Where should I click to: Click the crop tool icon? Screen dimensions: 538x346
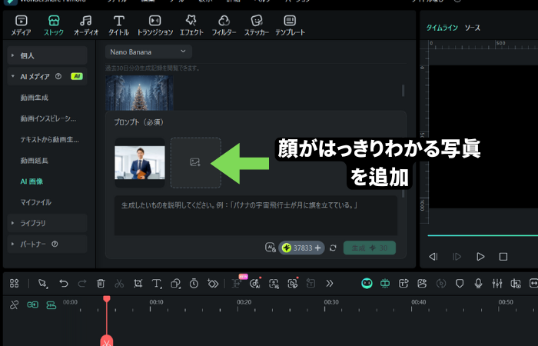tap(138, 283)
